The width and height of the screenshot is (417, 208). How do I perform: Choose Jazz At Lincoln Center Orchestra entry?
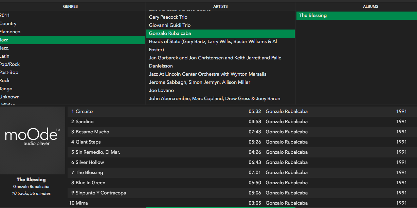tap(220, 74)
